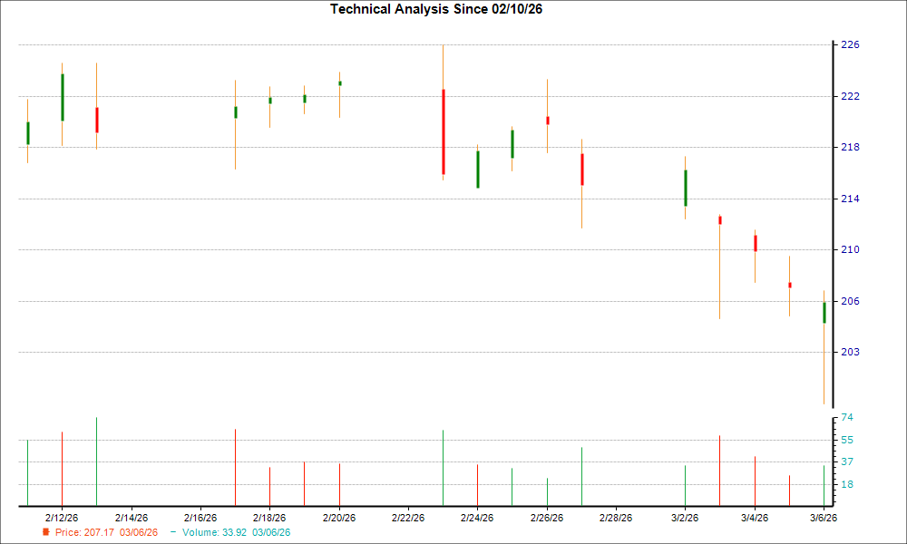Image resolution: width=907 pixels, height=544 pixels.
Task: Select the green candlestick on 3/2/26
Action: [x=686, y=186]
